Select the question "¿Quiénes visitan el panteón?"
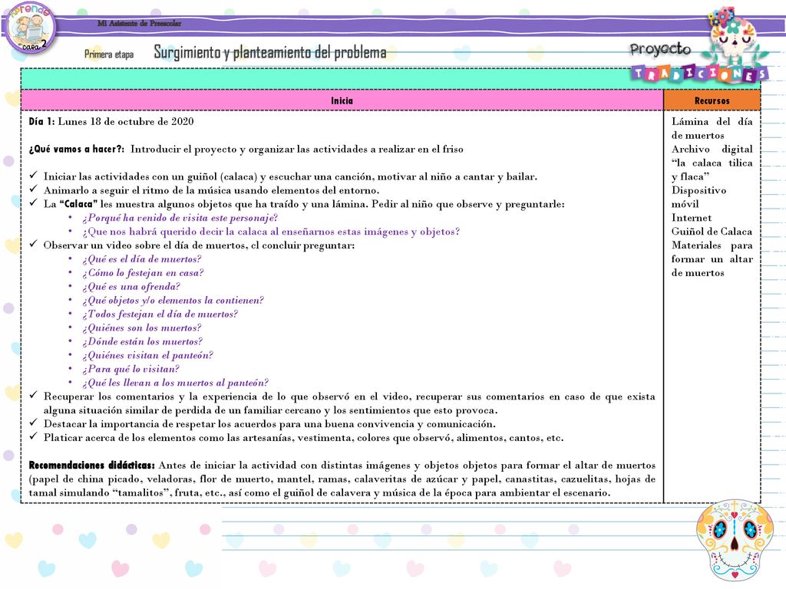Viewport: 786px width, 589px height. 148,356
